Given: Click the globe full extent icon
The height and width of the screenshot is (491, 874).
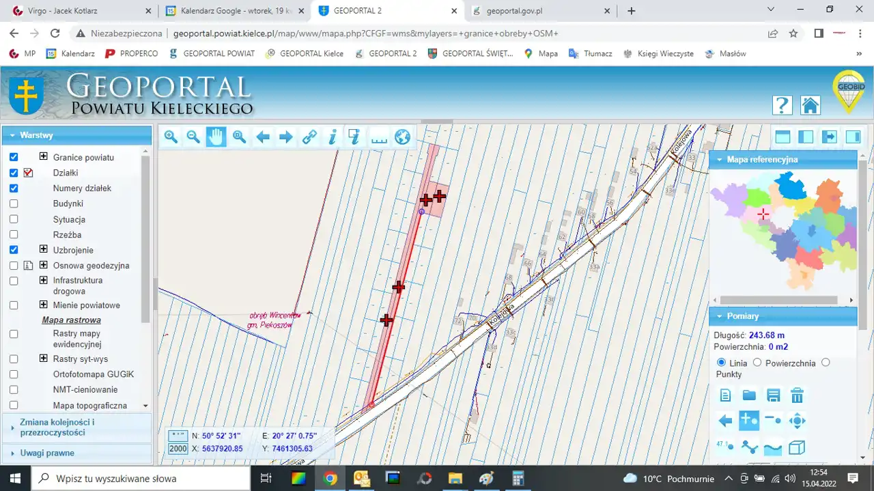Looking at the screenshot, I should pos(403,137).
